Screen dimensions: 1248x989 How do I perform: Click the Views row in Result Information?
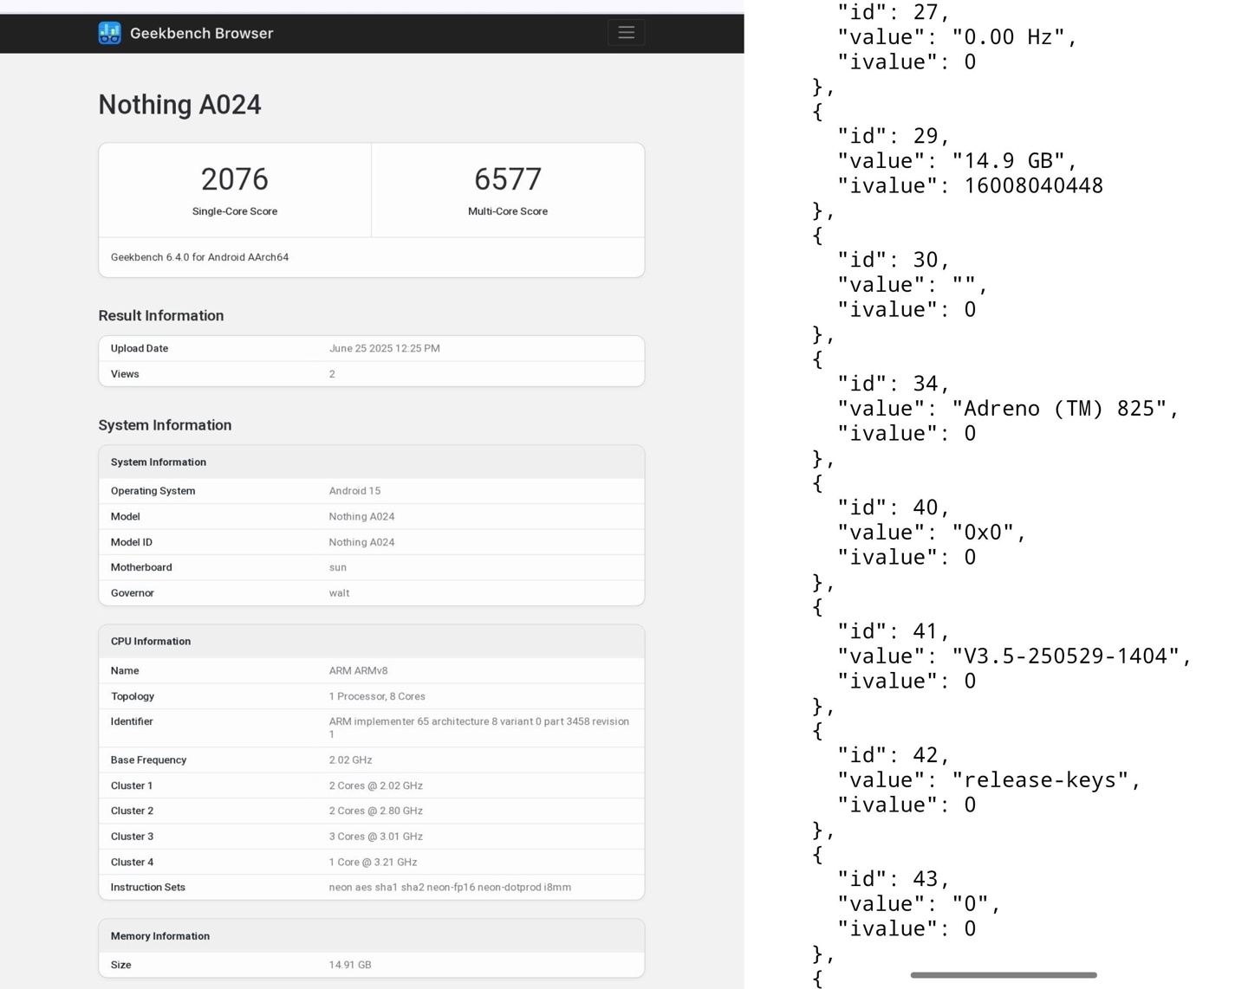tap(371, 374)
